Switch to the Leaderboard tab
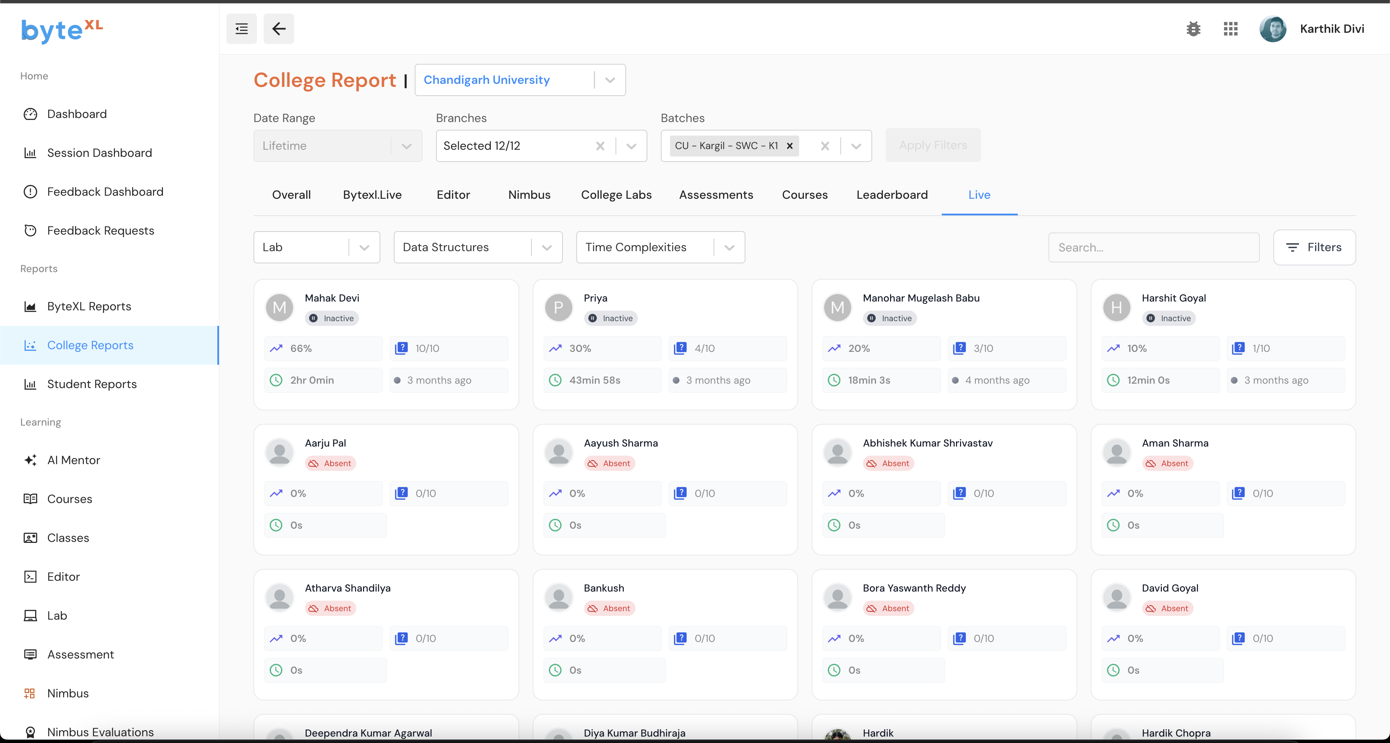 tap(891, 195)
